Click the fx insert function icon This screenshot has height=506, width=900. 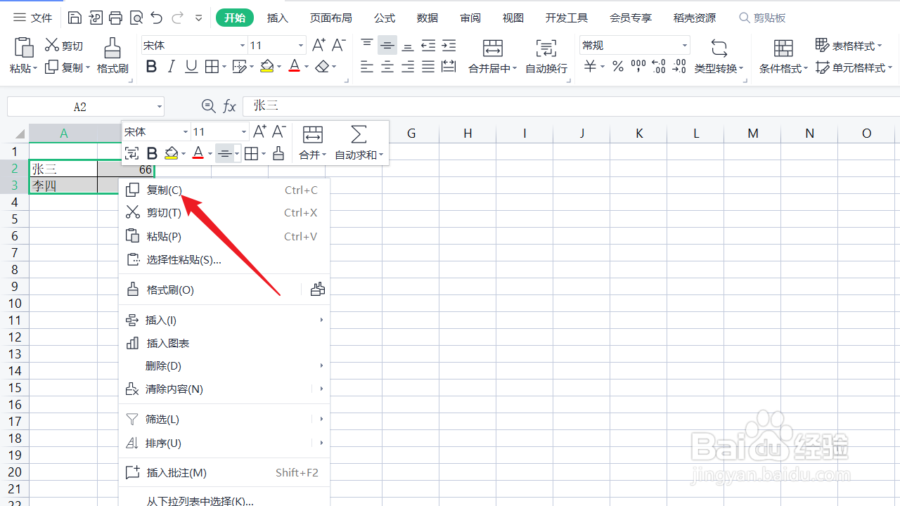(229, 106)
